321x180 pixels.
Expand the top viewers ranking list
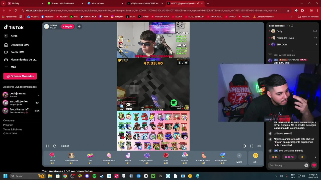tap(293, 51)
